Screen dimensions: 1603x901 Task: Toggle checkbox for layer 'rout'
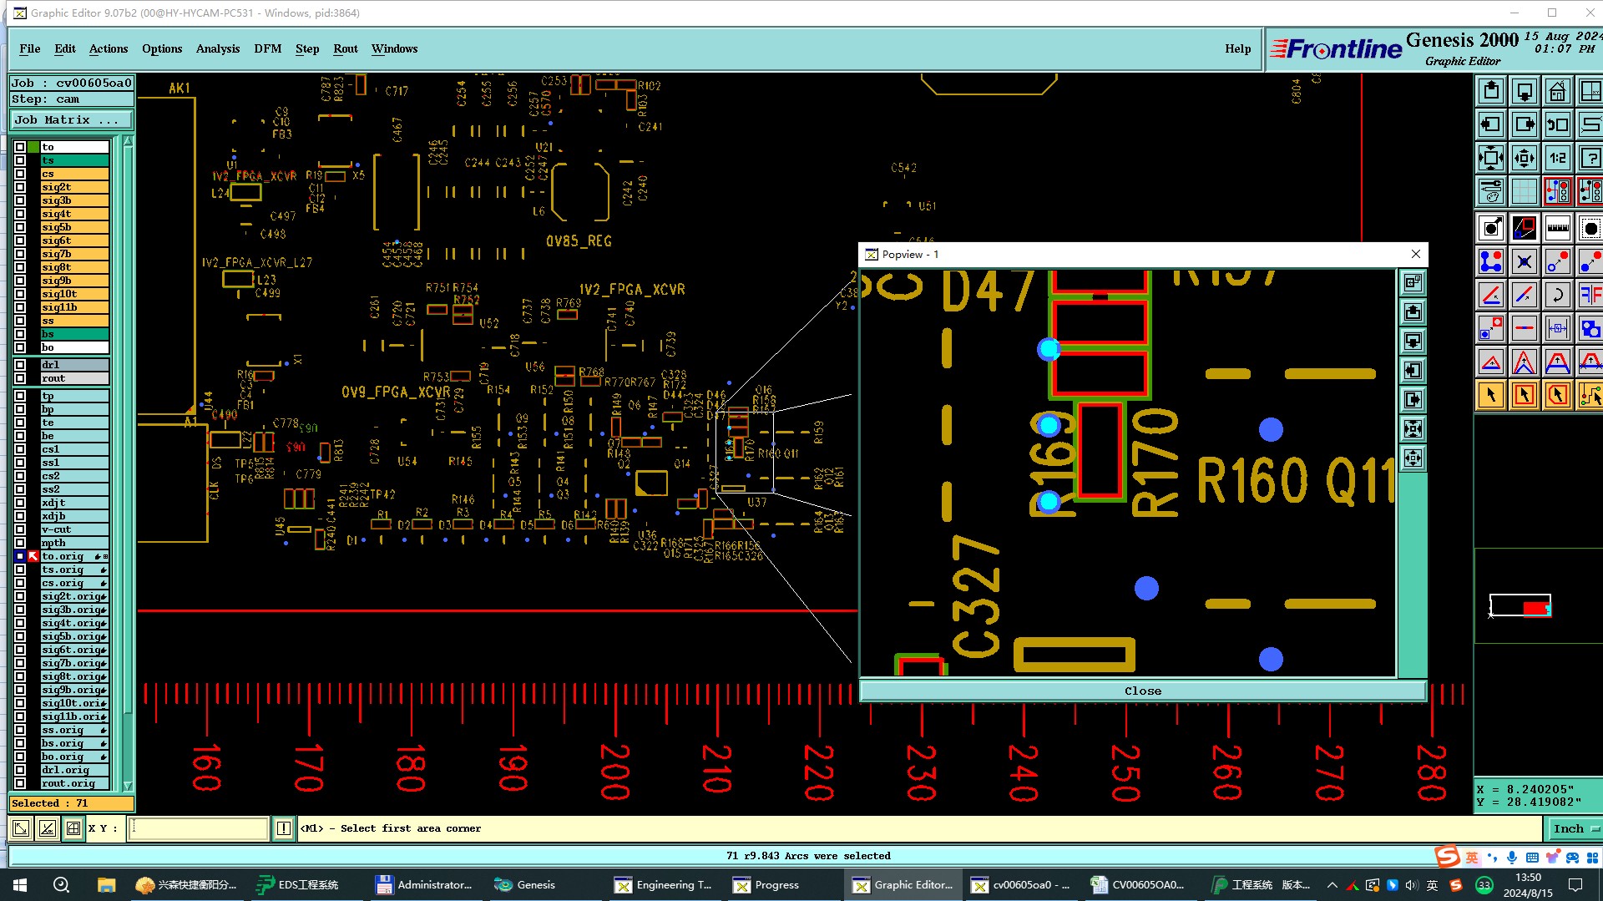click(20, 378)
